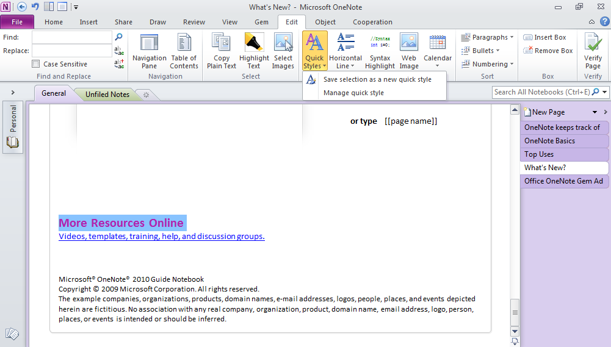Open the Cooperation ribbon tab
Screen dimensions: 611x347
372,22
